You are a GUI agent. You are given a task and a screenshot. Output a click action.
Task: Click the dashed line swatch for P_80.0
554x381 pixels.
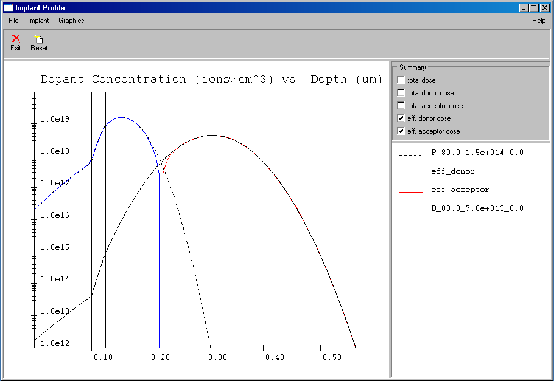411,155
